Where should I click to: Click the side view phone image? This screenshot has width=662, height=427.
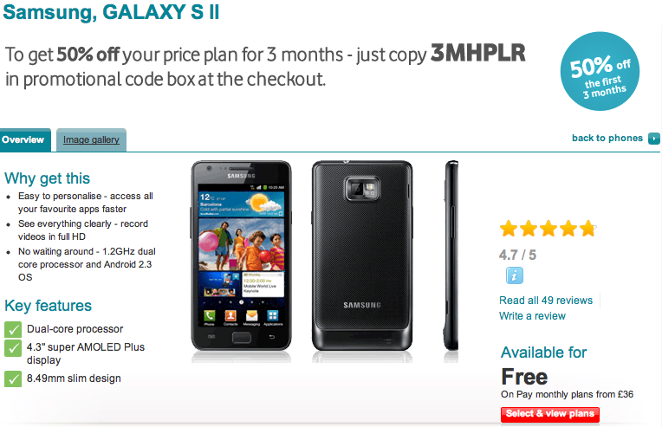point(451,256)
